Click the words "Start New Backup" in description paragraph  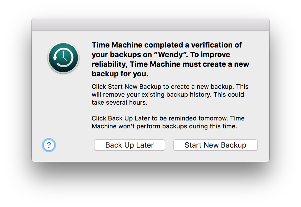point(135,87)
